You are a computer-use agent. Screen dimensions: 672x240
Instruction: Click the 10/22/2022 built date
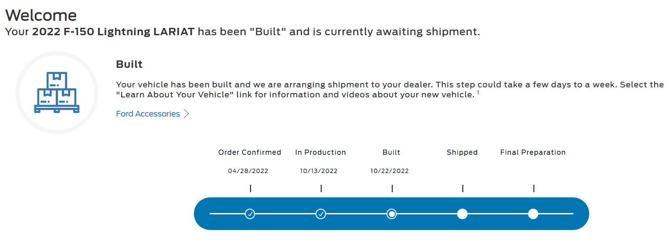[x=390, y=171]
